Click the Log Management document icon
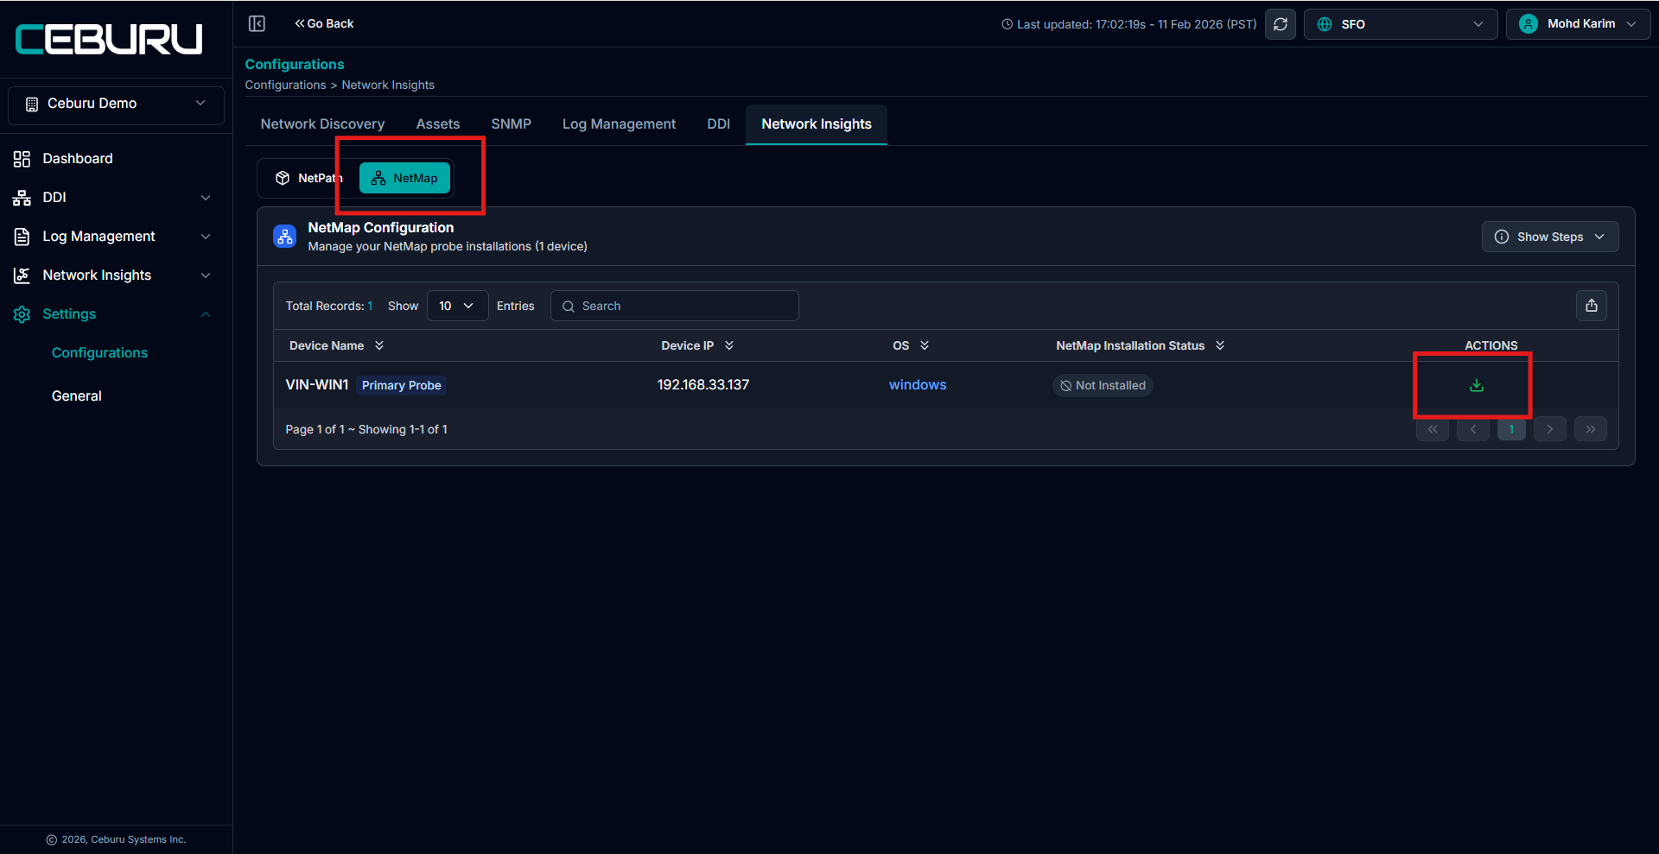This screenshot has height=854, width=1659. tap(22, 237)
